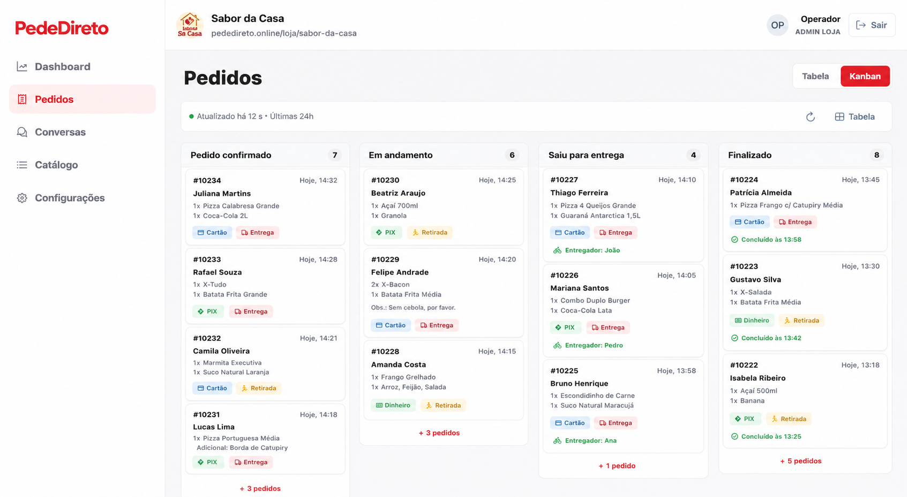This screenshot has width=907, height=497.
Task: Show +1 pedido in Saiu para entrega
Action: tap(617, 466)
